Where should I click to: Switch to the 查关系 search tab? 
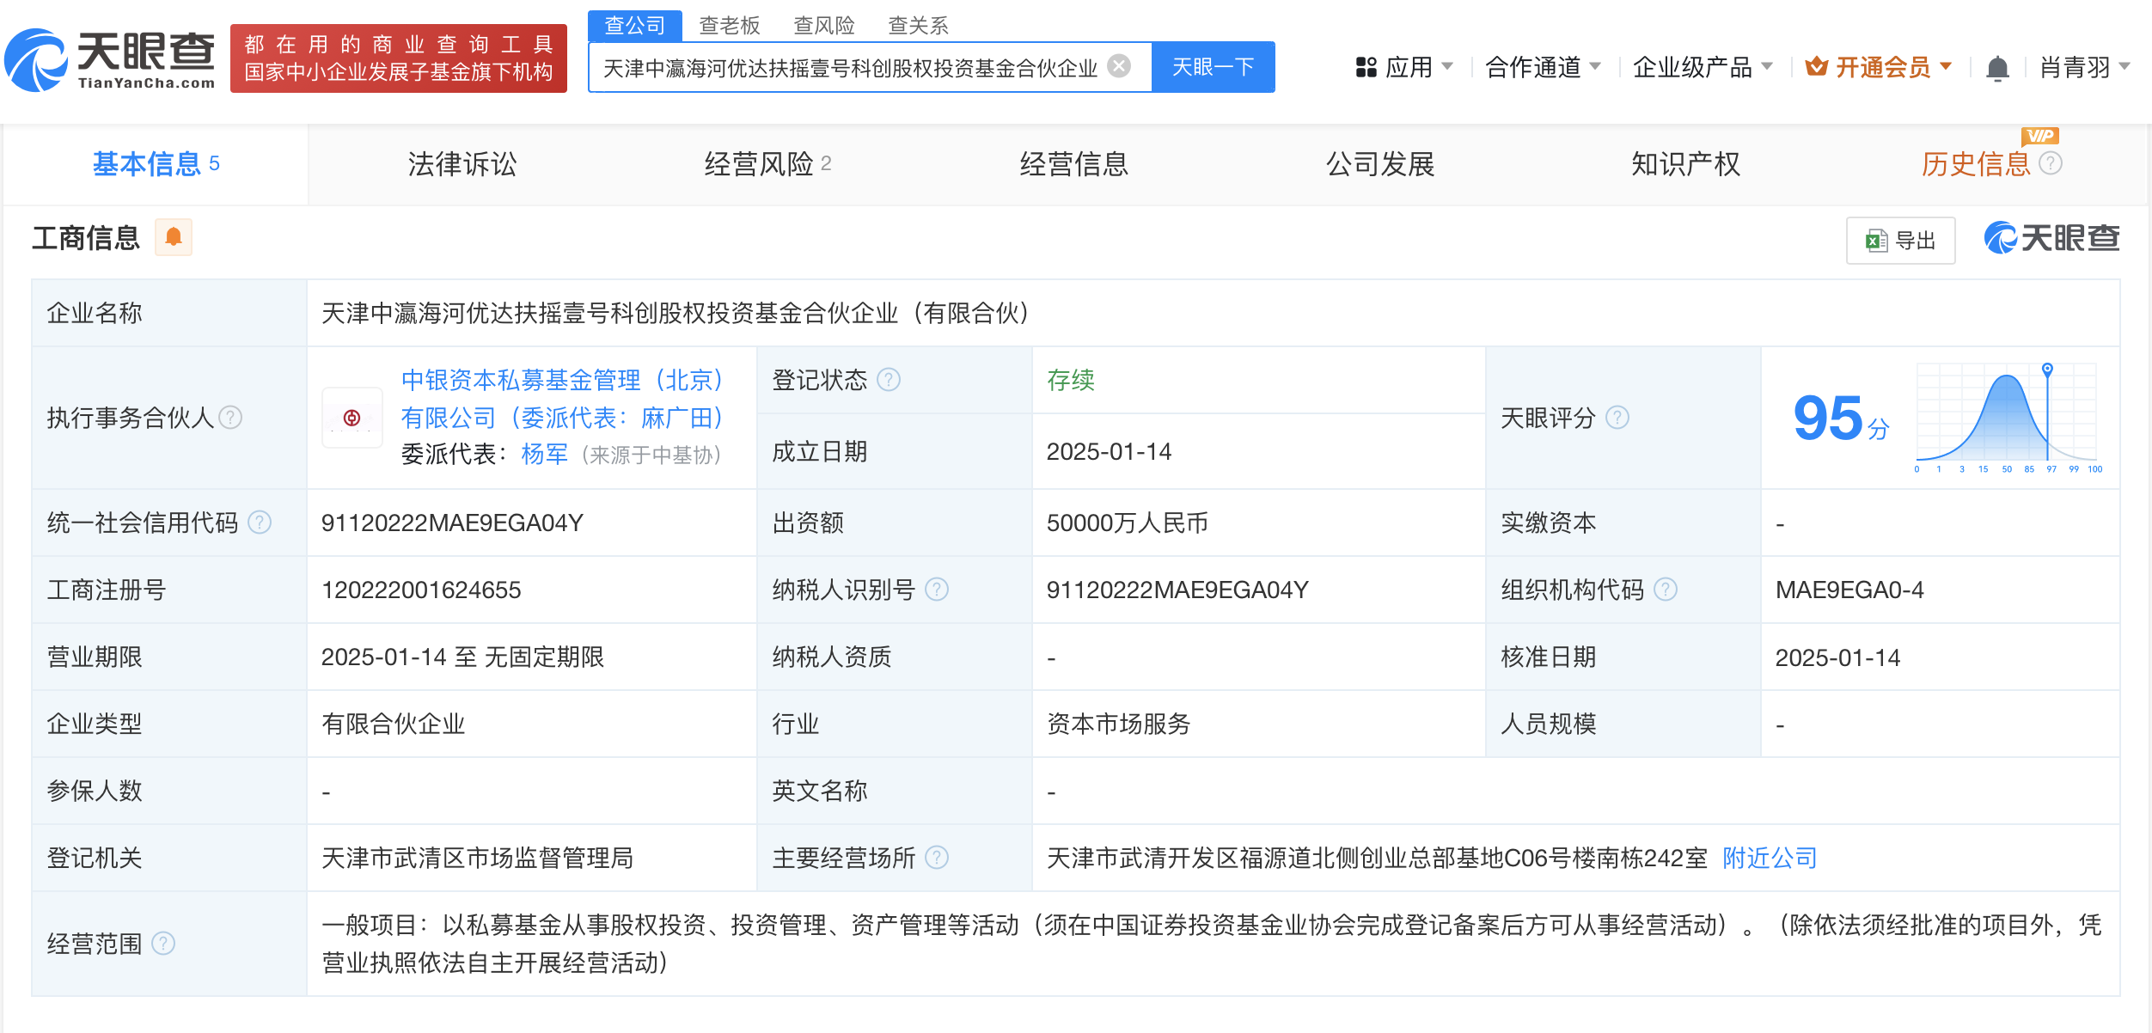click(919, 26)
